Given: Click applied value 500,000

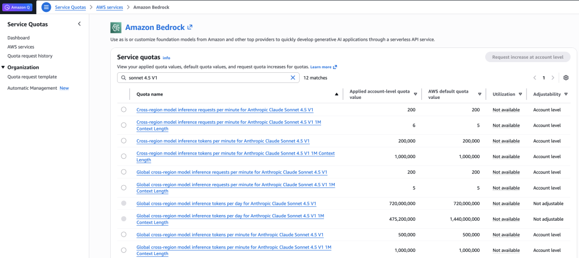Looking at the screenshot, I should click(x=407, y=235).
